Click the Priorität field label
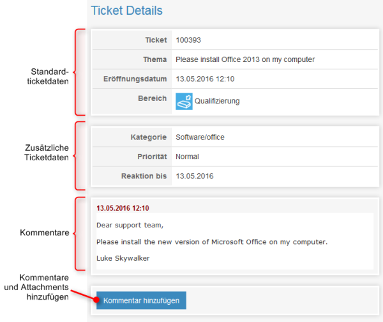Image resolution: width=383 pixels, height=322 pixels. (x=151, y=157)
